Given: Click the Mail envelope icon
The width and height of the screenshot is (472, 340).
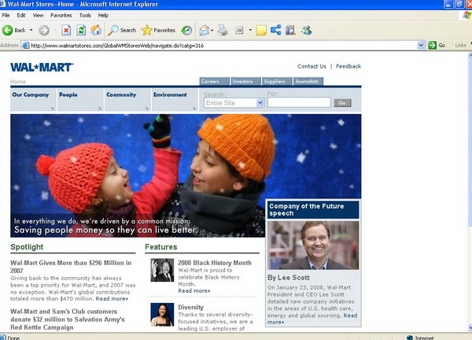Looking at the screenshot, I should click(x=205, y=30).
